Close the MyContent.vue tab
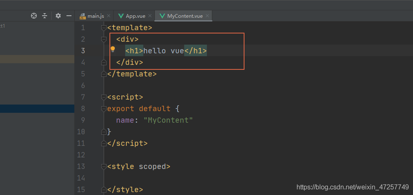This screenshot has height=195, width=413. 207,16
